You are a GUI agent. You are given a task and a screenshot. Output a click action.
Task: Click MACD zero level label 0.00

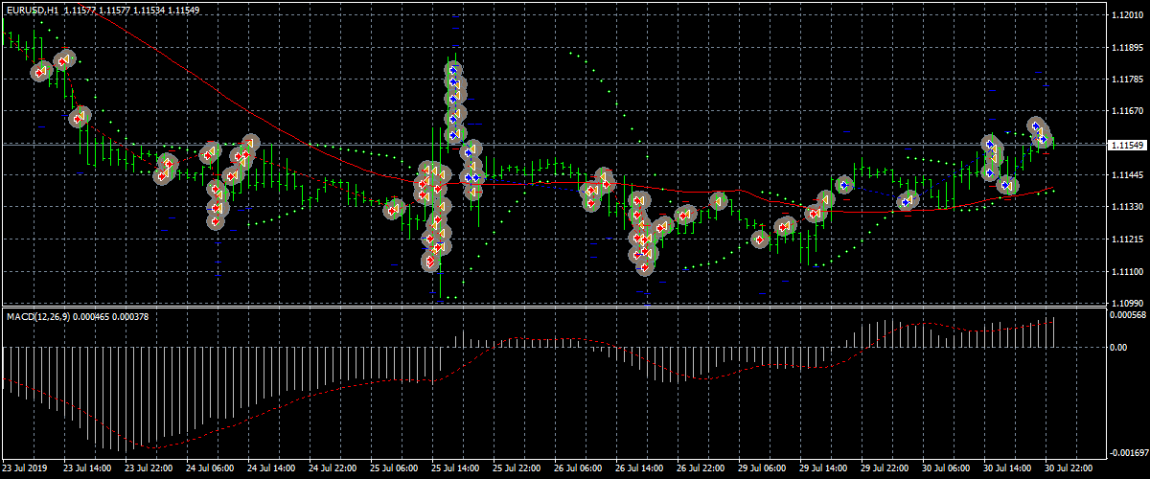coord(1117,347)
